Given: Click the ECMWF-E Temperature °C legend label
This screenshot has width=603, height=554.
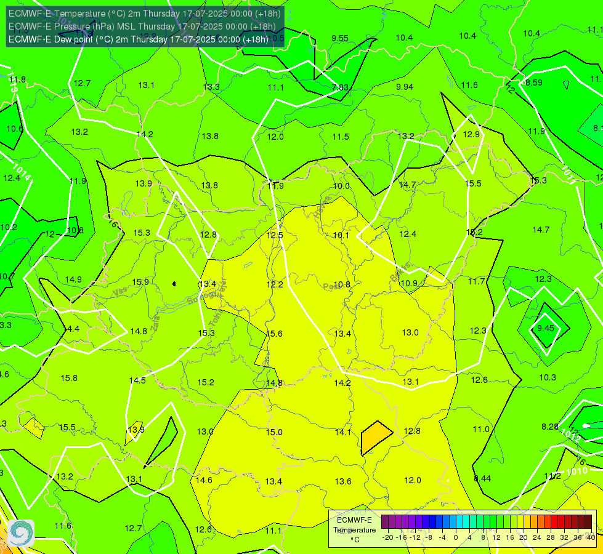Looking at the screenshot, I should pyautogui.click(x=354, y=530).
